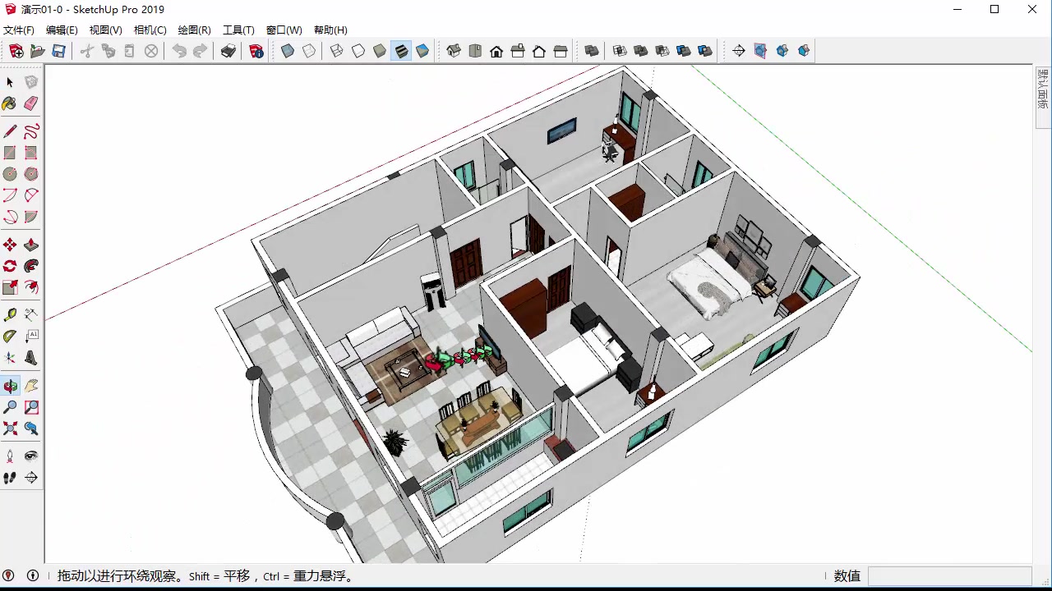Open the Model Info icon

tap(256, 51)
